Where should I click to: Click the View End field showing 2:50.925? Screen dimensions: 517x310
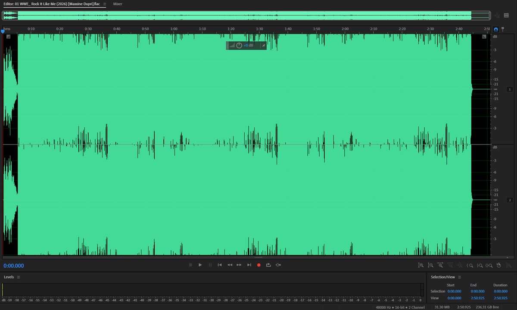coord(477,298)
